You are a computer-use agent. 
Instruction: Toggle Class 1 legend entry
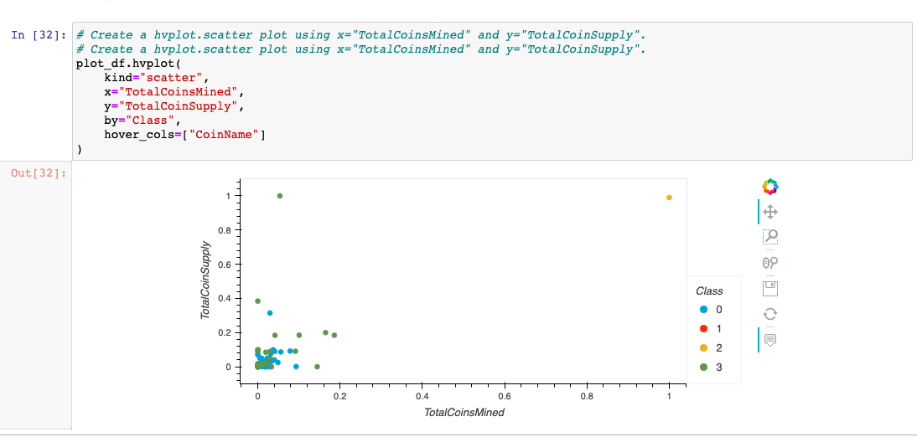710,329
